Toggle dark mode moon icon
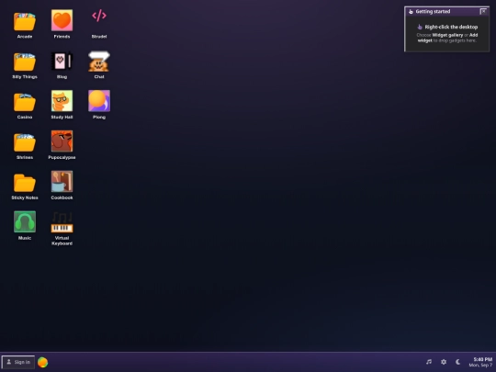496x372 pixels. click(457, 362)
